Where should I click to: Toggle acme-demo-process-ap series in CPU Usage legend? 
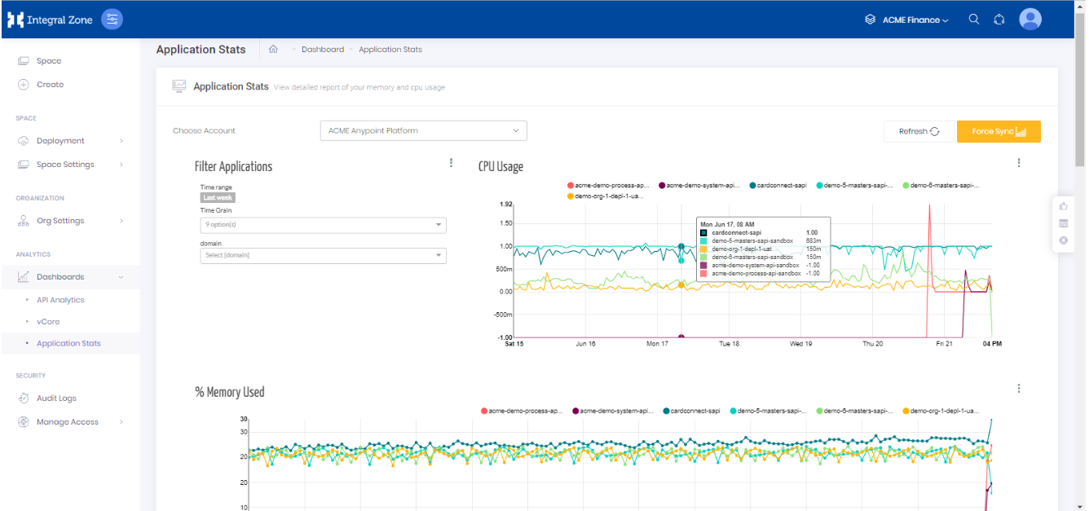(608, 186)
